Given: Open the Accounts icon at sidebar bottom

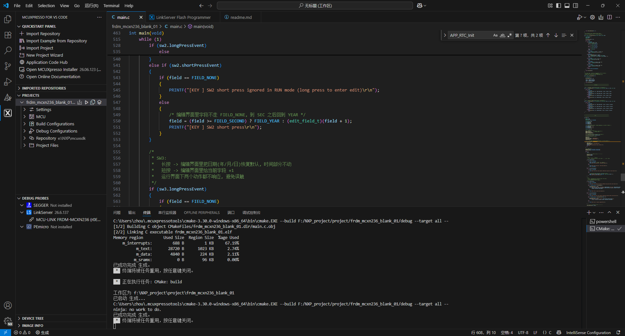Looking at the screenshot, I should pyautogui.click(x=8, y=305).
